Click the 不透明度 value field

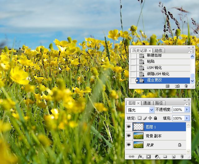click(178, 110)
